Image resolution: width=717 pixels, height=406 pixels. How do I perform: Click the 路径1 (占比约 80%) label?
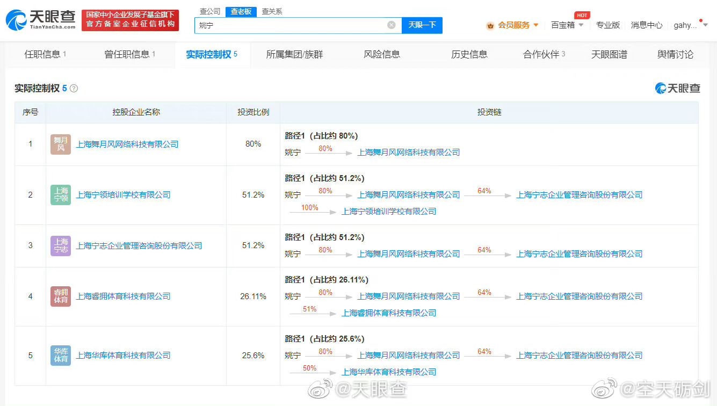(321, 136)
